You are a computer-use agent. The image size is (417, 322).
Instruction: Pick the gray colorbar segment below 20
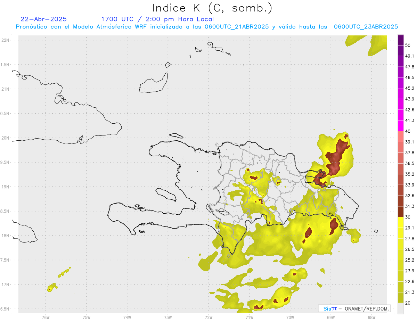pos(401,308)
